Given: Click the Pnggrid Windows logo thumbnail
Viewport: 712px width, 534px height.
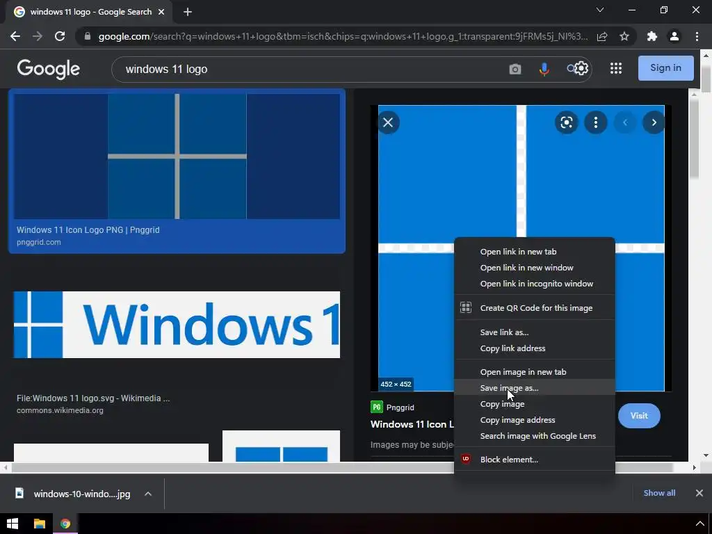Looking at the screenshot, I should 177,156.
